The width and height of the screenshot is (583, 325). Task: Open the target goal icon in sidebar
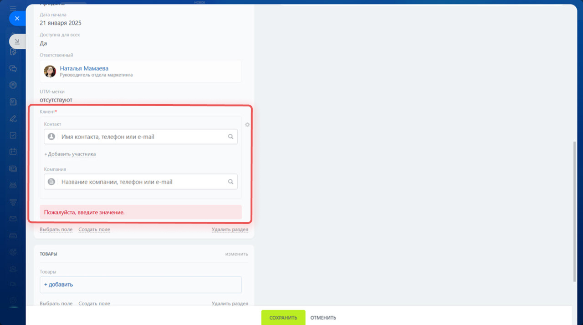click(x=13, y=252)
